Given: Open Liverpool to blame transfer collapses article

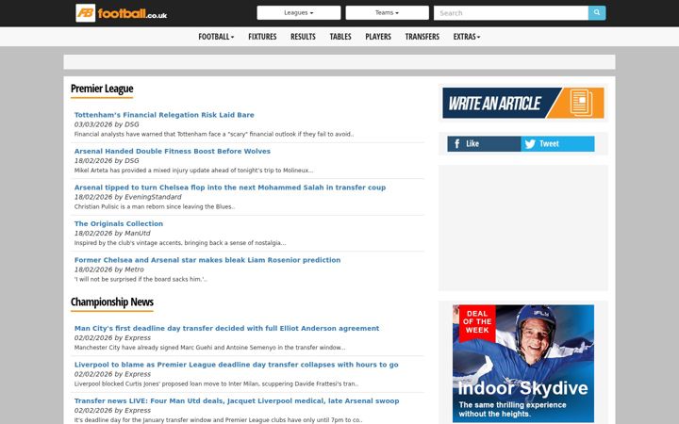Looking at the screenshot, I should (236, 365).
